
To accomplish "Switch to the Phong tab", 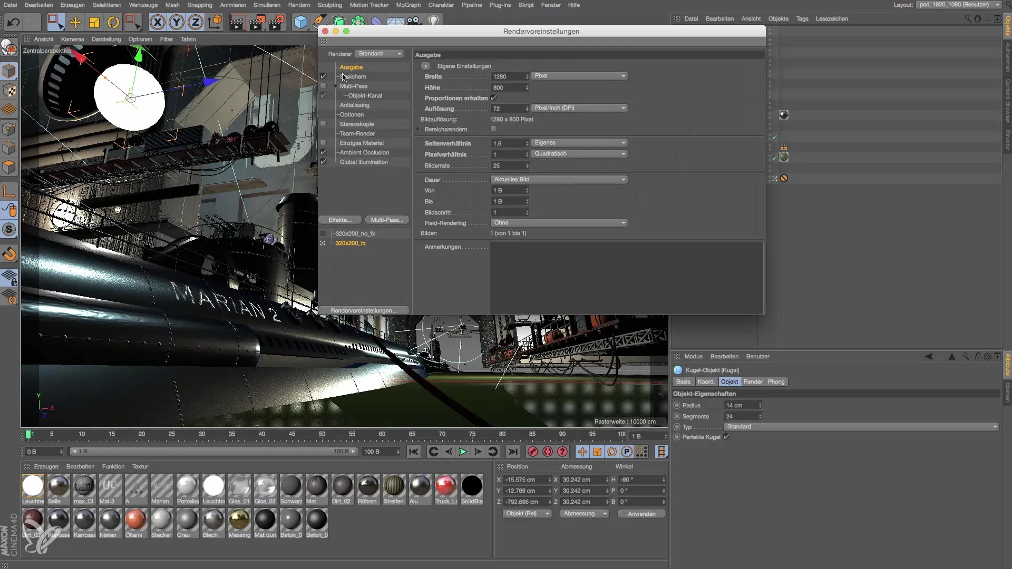I will coord(776,382).
